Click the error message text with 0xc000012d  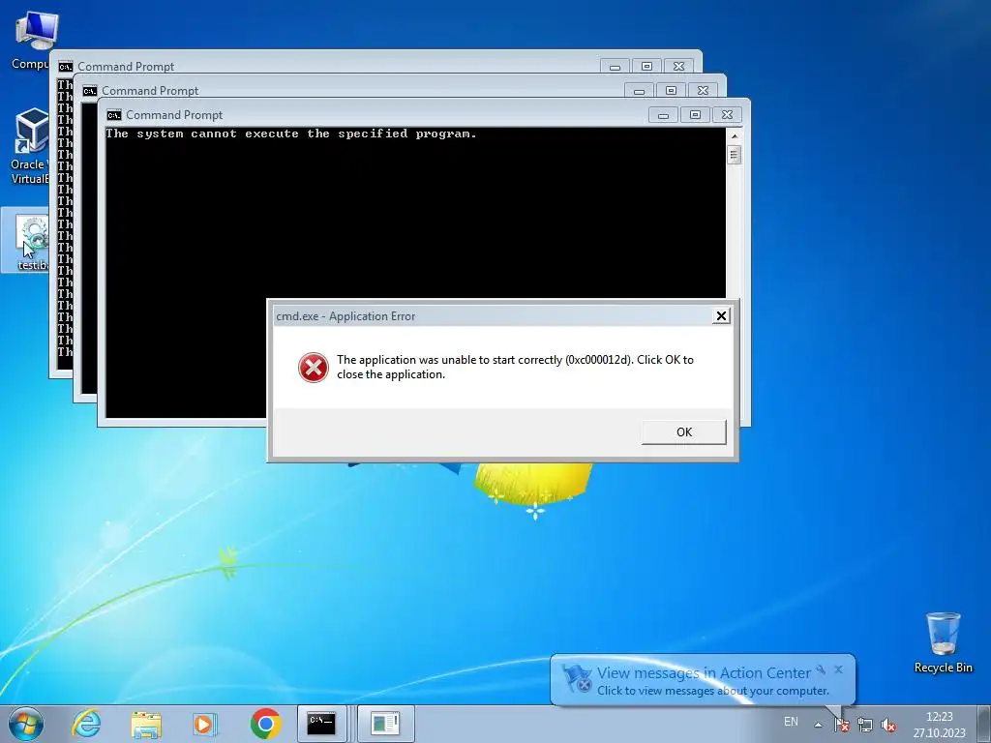pos(515,367)
